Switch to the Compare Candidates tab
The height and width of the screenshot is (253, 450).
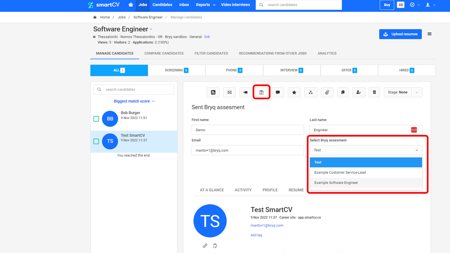point(164,53)
